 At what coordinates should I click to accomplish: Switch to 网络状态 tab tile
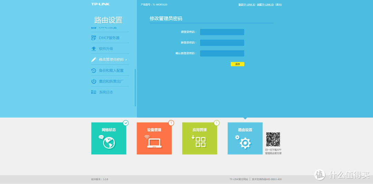click(109, 138)
